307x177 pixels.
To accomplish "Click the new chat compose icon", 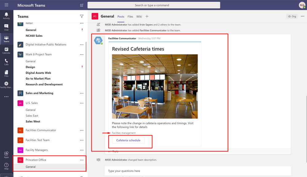I will click(x=82, y=5).
